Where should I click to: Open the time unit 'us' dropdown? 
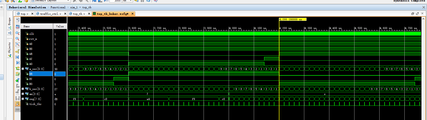[127, 1]
